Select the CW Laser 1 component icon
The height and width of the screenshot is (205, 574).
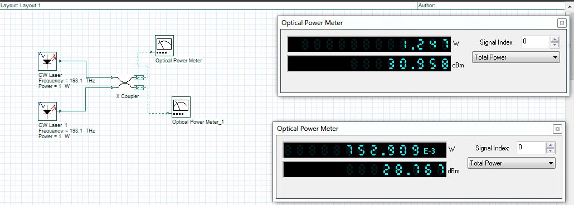[47, 111]
